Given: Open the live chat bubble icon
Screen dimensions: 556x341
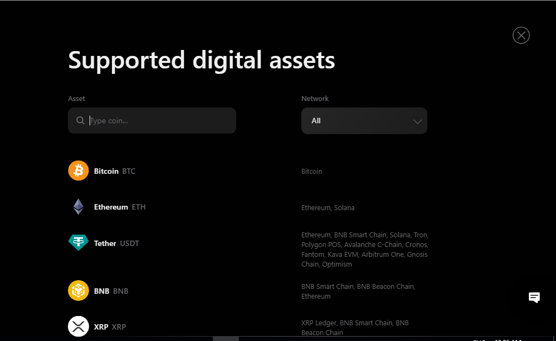Looking at the screenshot, I should [534, 297].
